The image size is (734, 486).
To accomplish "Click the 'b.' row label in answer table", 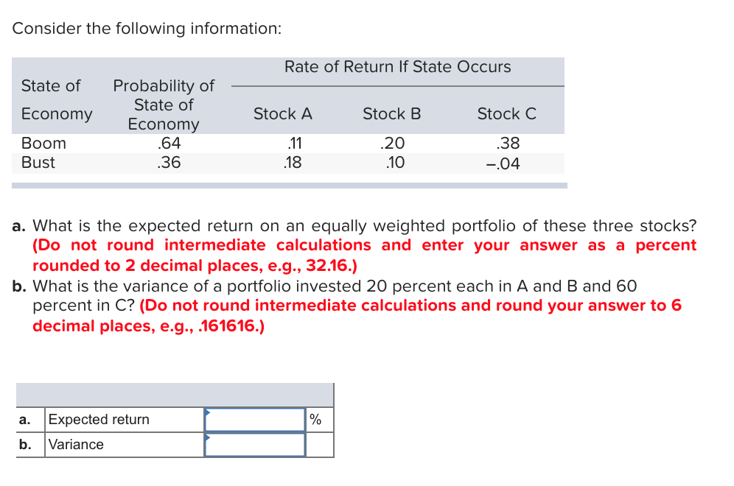I will [26, 444].
